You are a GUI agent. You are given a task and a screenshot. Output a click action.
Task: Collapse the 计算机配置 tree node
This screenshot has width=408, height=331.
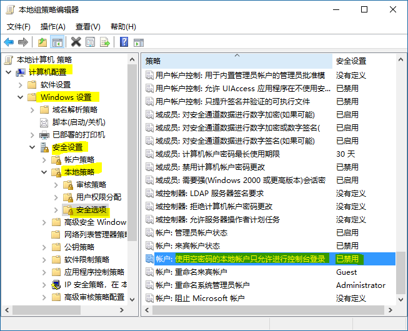[x=8, y=72]
